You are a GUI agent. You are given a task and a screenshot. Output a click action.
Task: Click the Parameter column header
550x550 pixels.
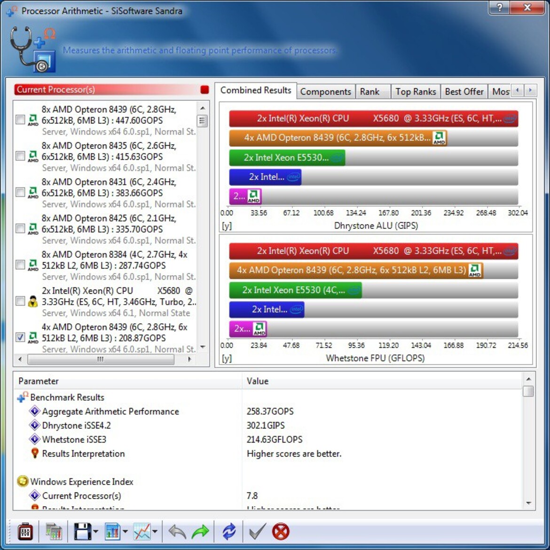(128, 381)
